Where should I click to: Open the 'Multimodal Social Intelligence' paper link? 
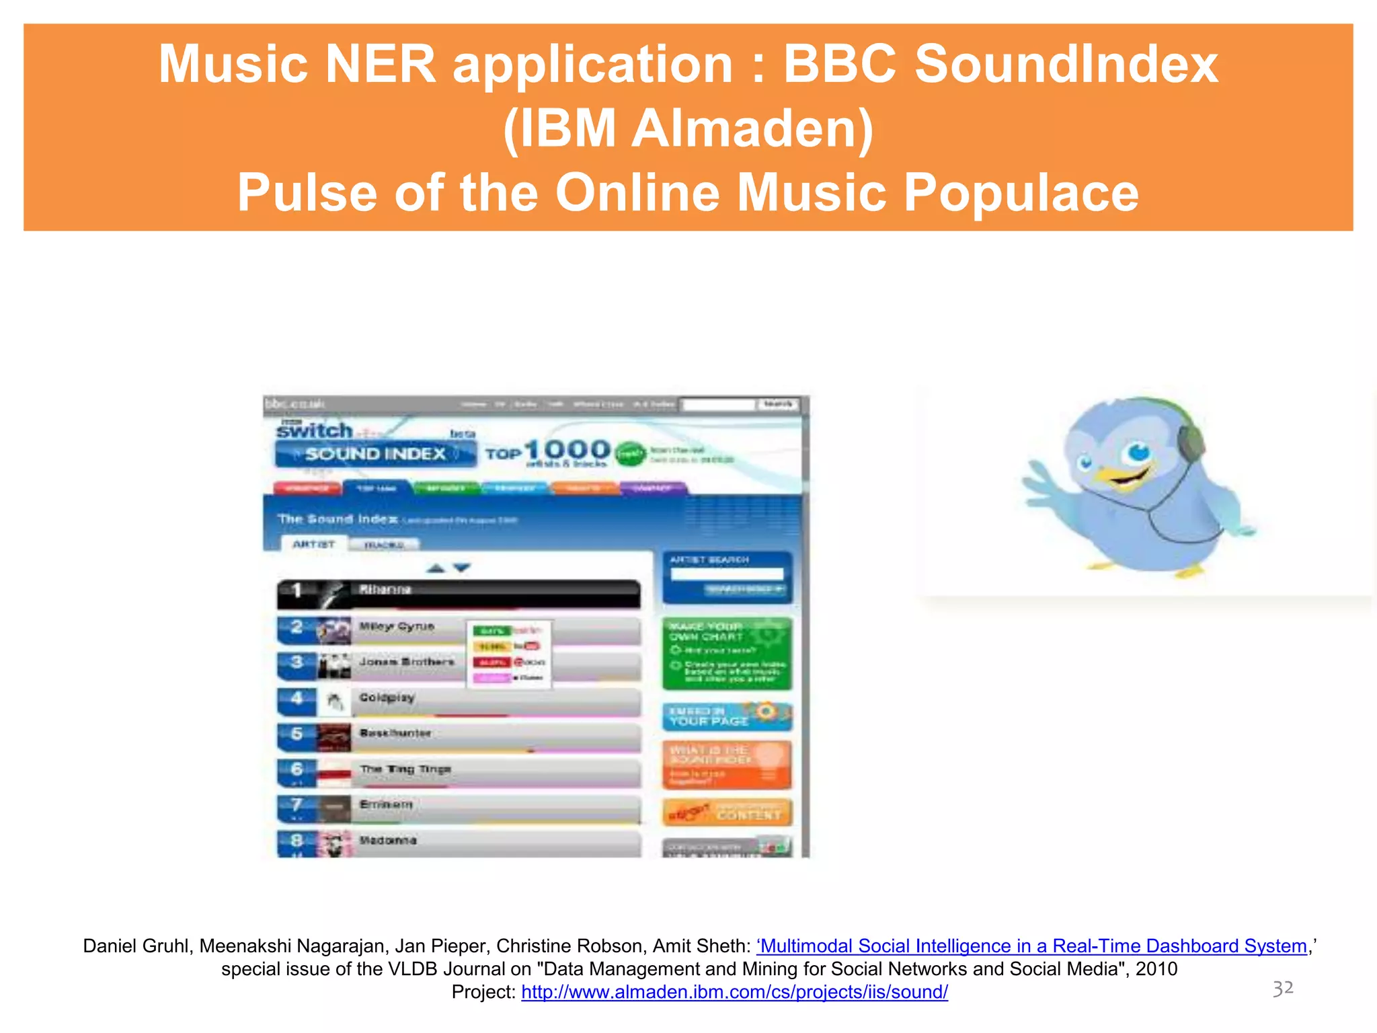coord(1032,946)
